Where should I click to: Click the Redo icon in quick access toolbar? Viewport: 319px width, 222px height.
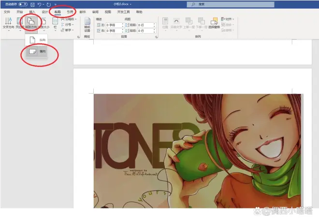point(49,4)
